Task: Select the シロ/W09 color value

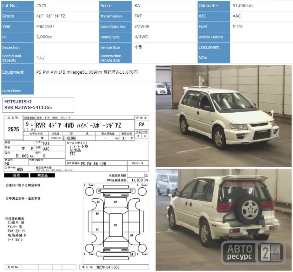Action: [142, 27]
